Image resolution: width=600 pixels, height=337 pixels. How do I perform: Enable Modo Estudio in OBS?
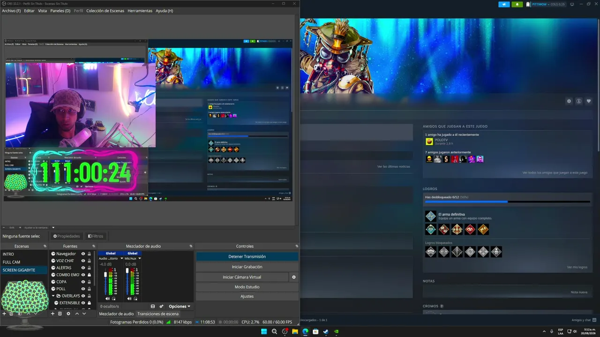point(247,287)
